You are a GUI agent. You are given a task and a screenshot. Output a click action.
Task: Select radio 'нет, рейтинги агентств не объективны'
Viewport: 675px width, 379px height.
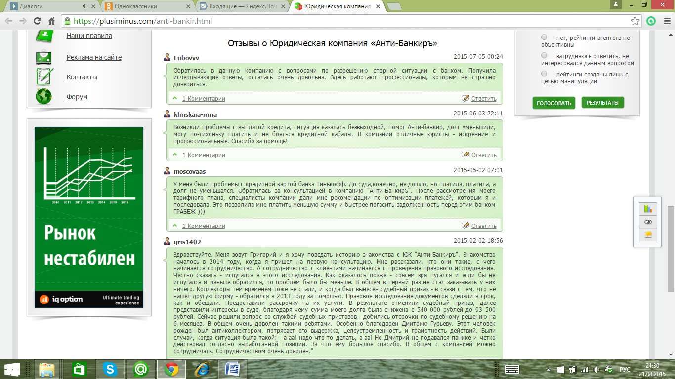544,38
